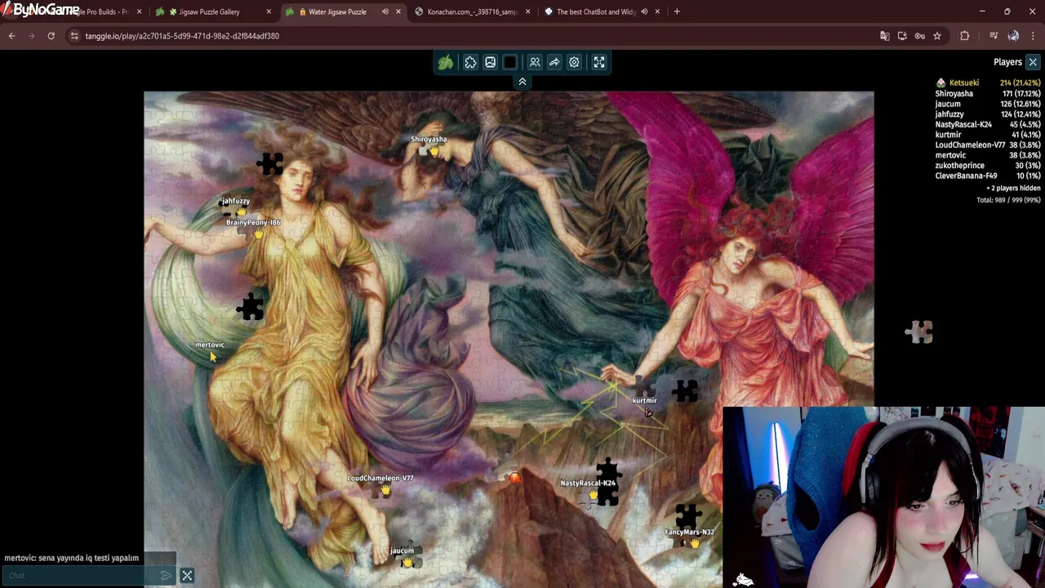Close the Konachan.com tab

[527, 11]
